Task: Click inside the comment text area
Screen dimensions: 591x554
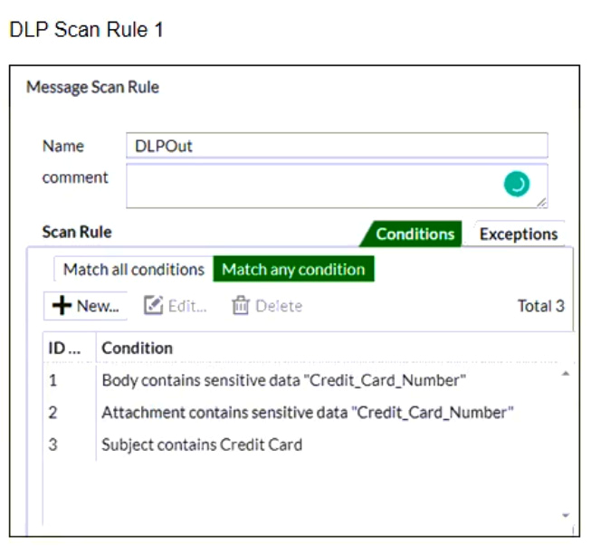Action: click(x=308, y=186)
